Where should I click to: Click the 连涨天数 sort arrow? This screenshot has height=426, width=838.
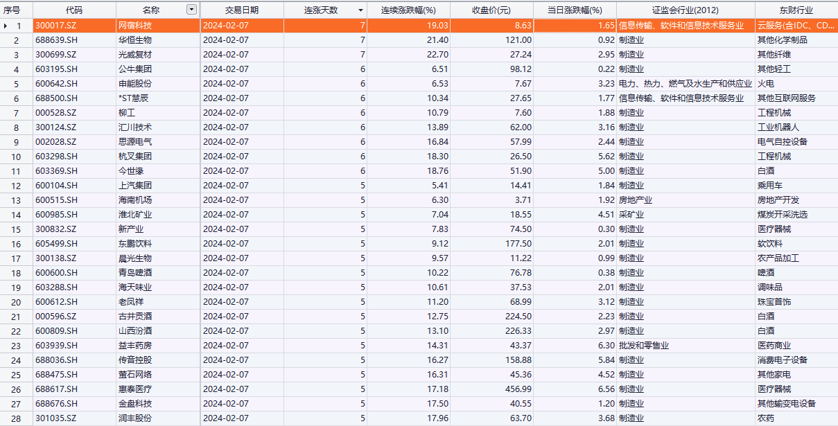(x=360, y=10)
